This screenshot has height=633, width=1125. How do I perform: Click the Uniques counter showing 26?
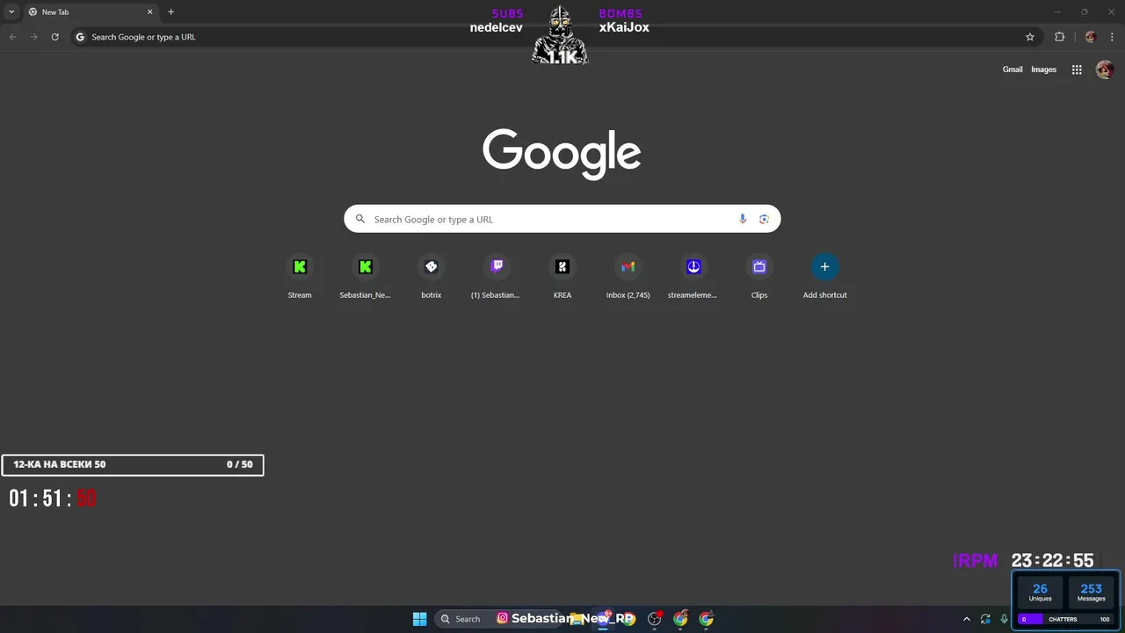1040,593
